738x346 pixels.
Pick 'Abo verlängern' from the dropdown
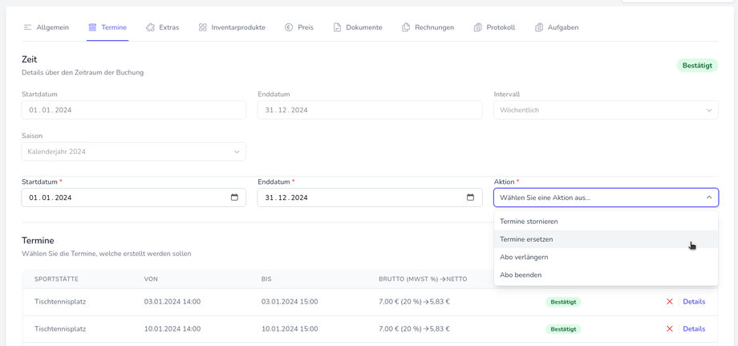(524, 257)
